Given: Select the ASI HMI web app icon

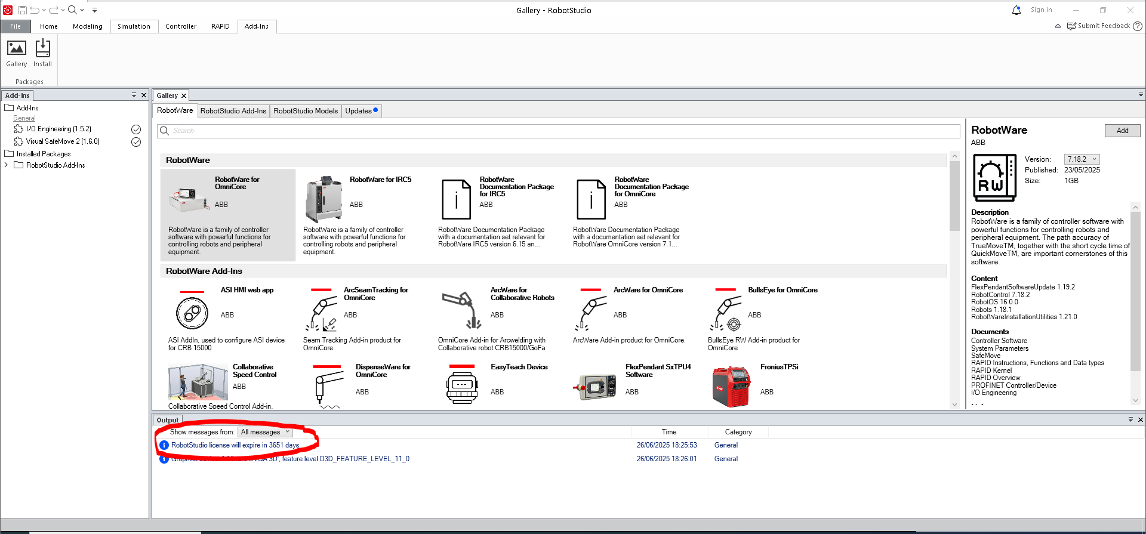Looking at the screenshot, I should pos(192,310).
